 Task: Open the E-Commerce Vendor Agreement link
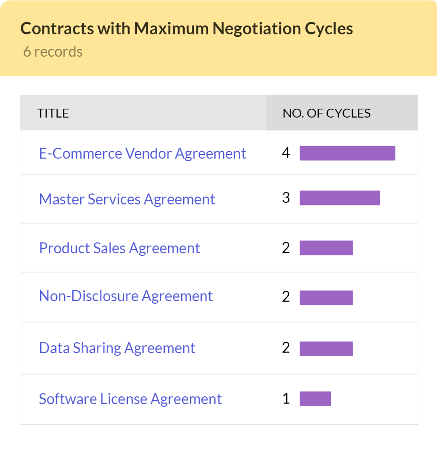[x=143, y=153]
